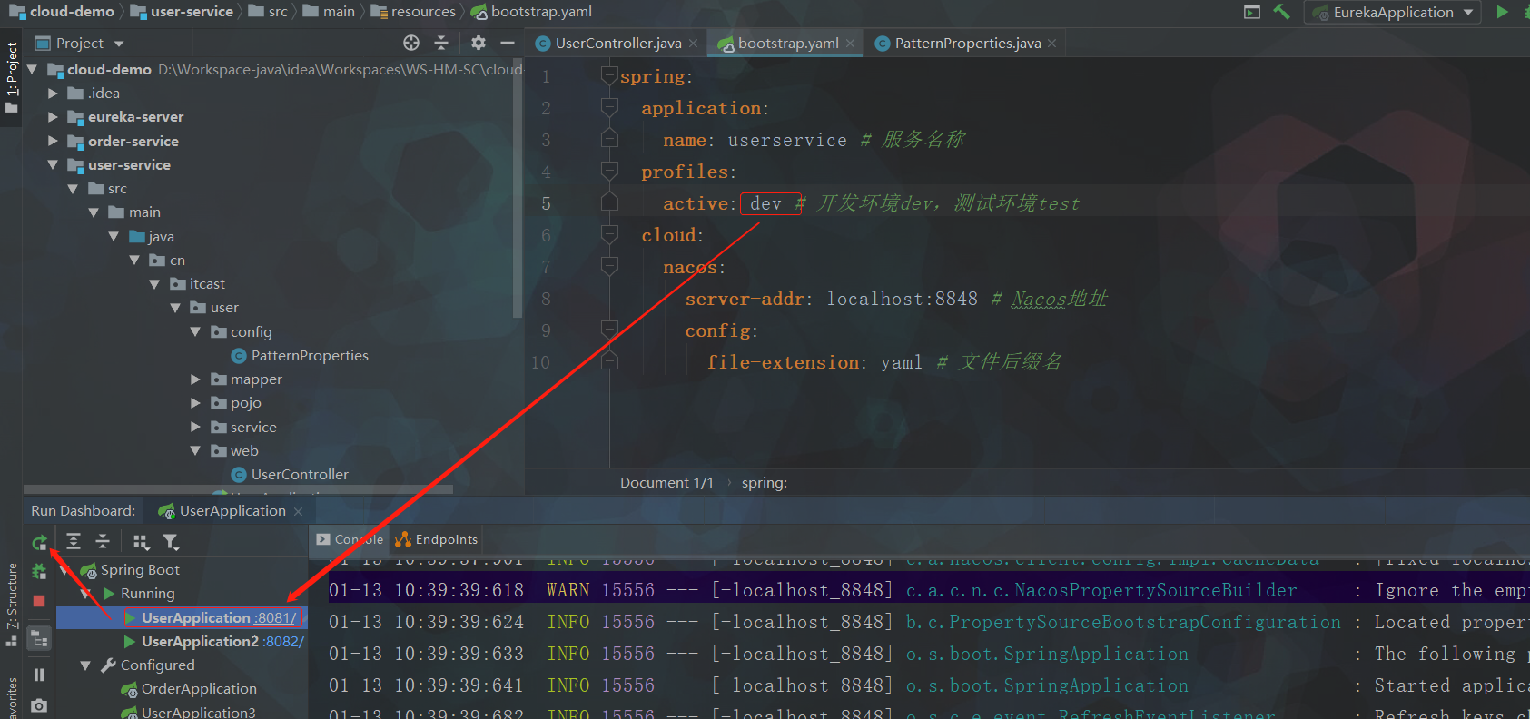Image resolution: width=1530 pixels, height=719 pixels.
Task: Open Project panel gear settings
Action: 479,43
